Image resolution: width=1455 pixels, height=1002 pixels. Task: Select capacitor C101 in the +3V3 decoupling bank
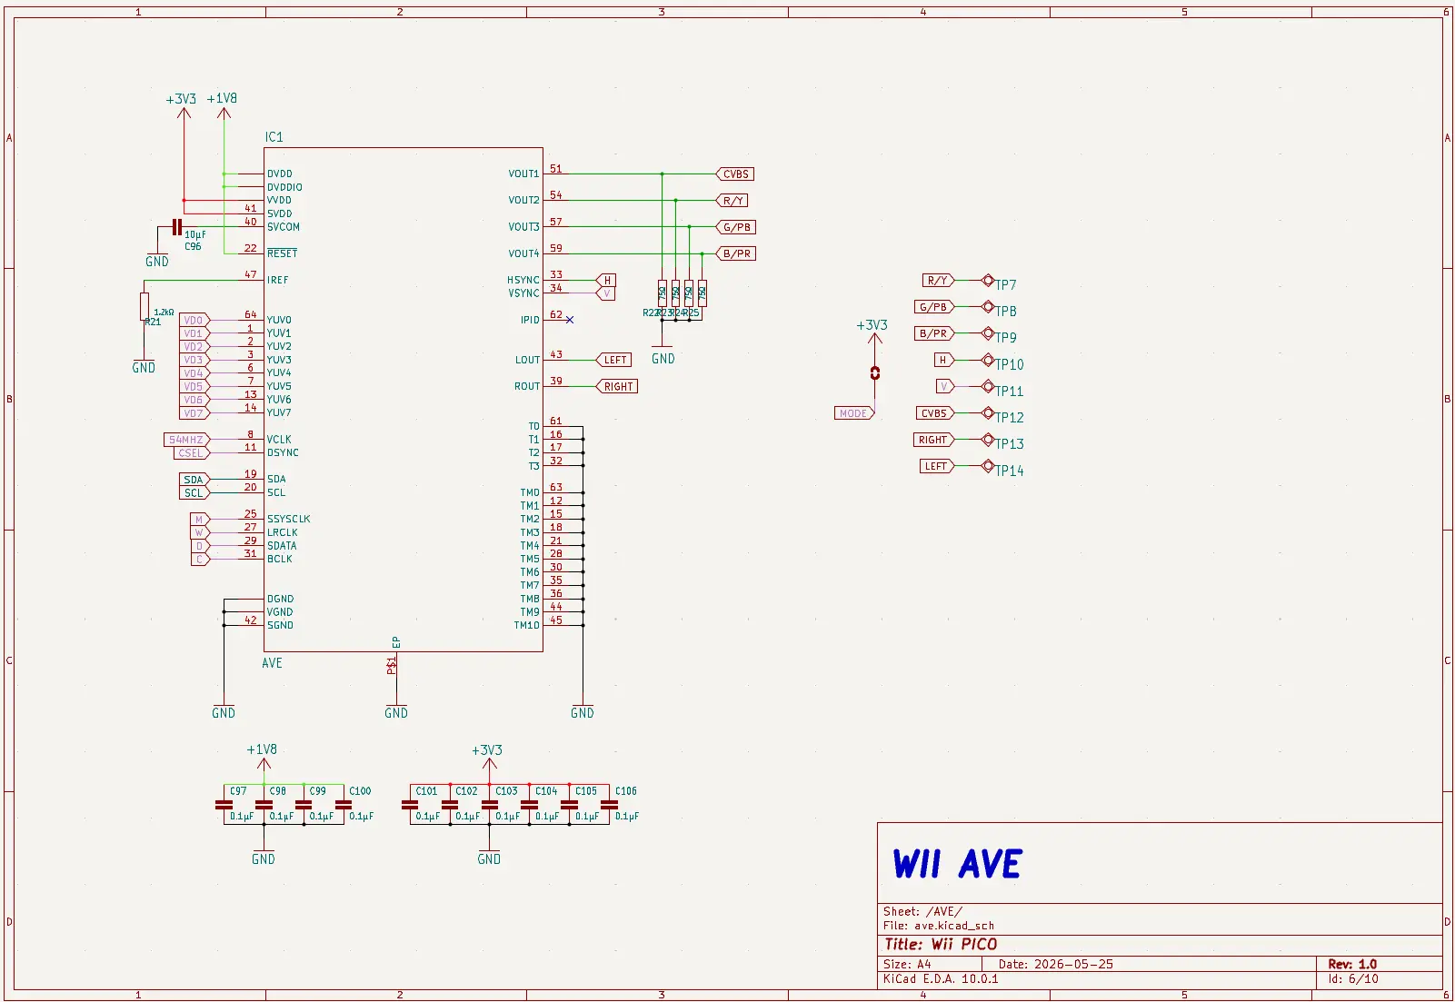tap(410, 805)
